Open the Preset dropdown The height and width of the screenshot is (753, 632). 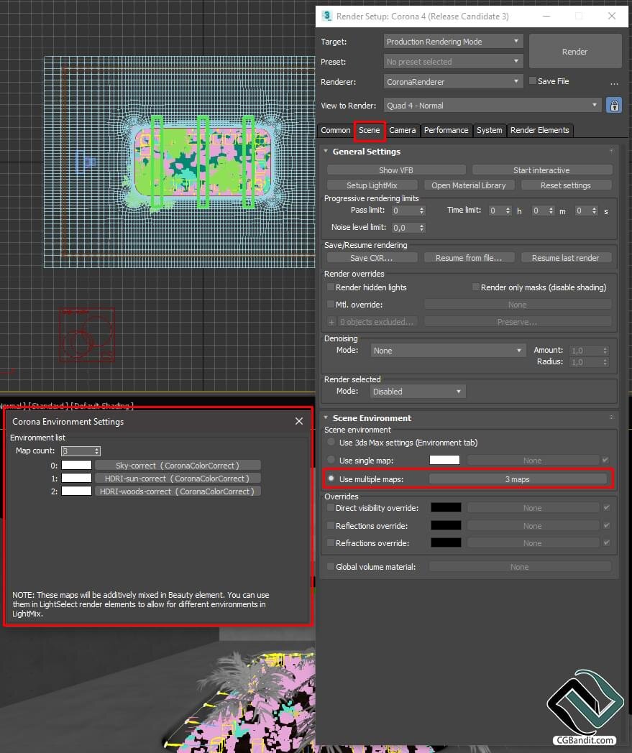[453, 62]
